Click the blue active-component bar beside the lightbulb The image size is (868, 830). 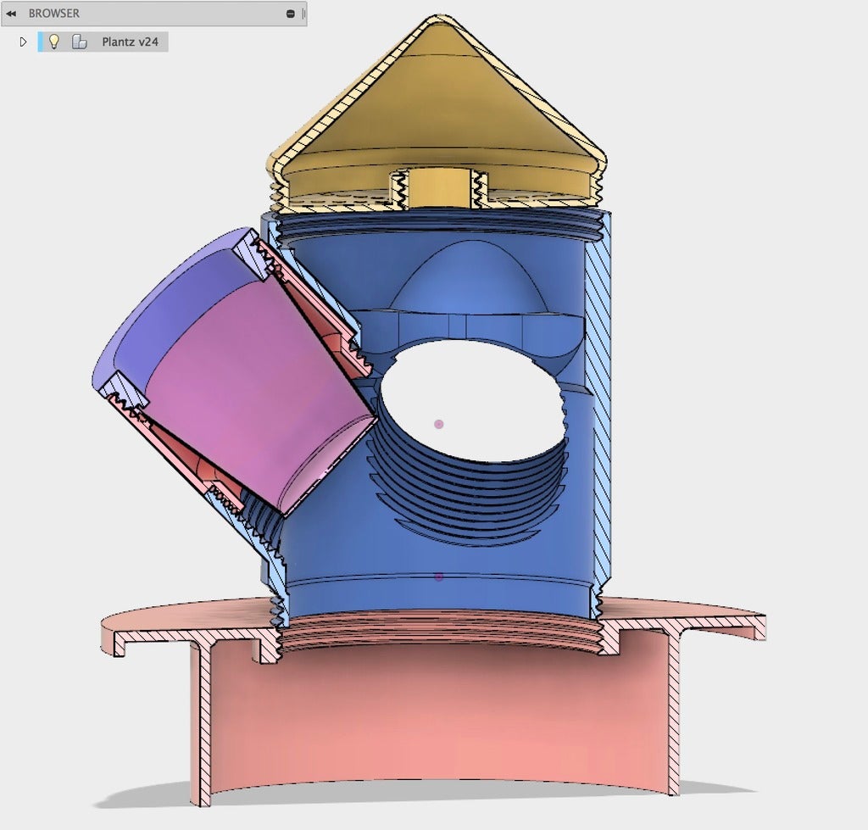pos(40,42)
